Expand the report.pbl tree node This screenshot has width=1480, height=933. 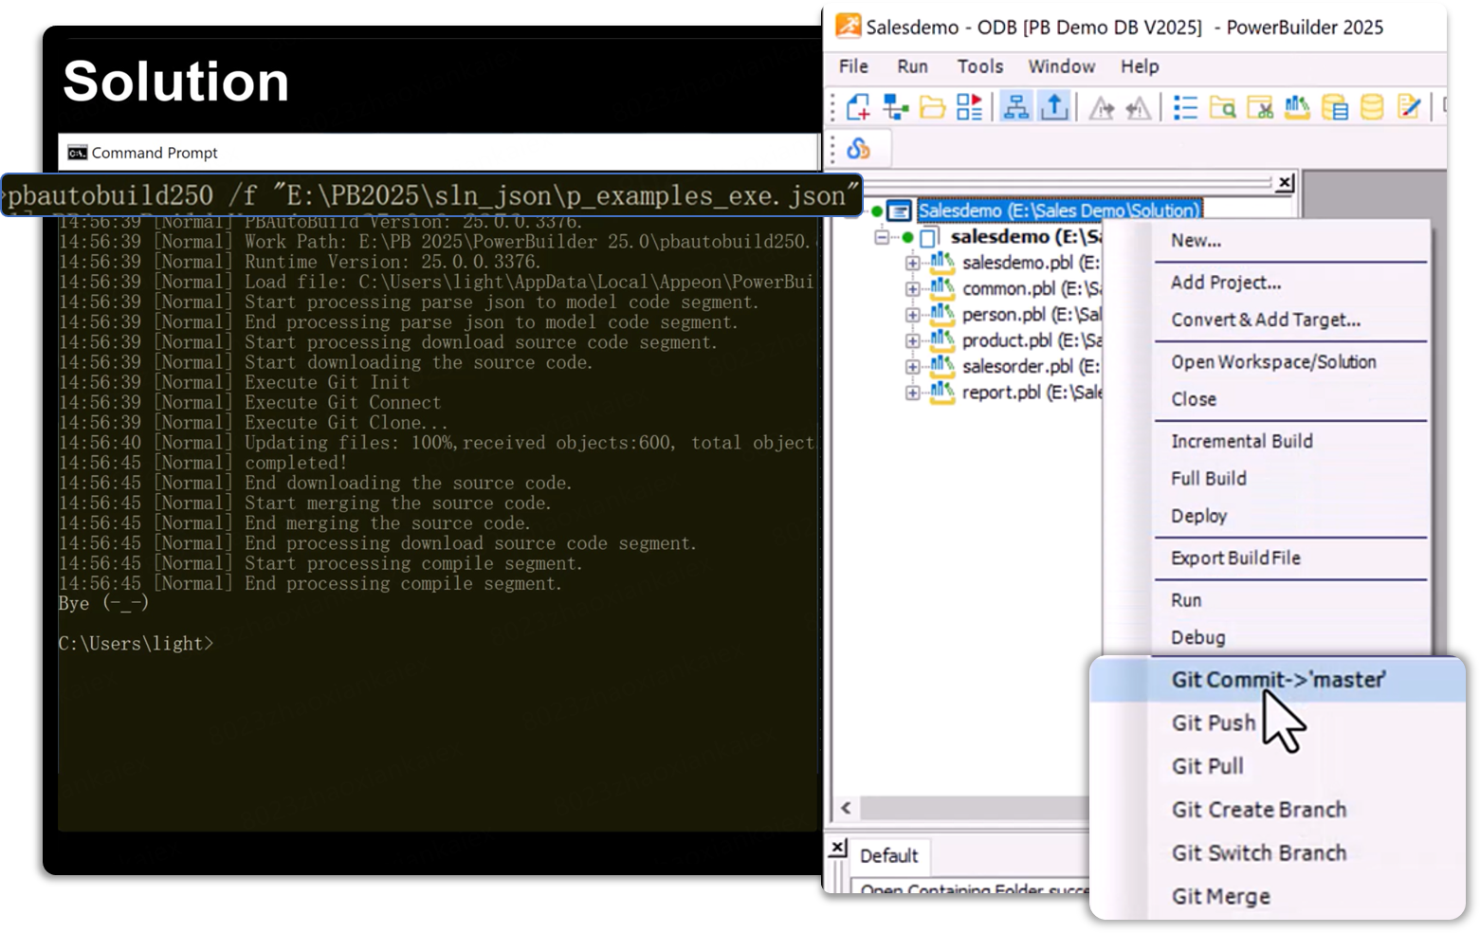[x=912, y=393]
